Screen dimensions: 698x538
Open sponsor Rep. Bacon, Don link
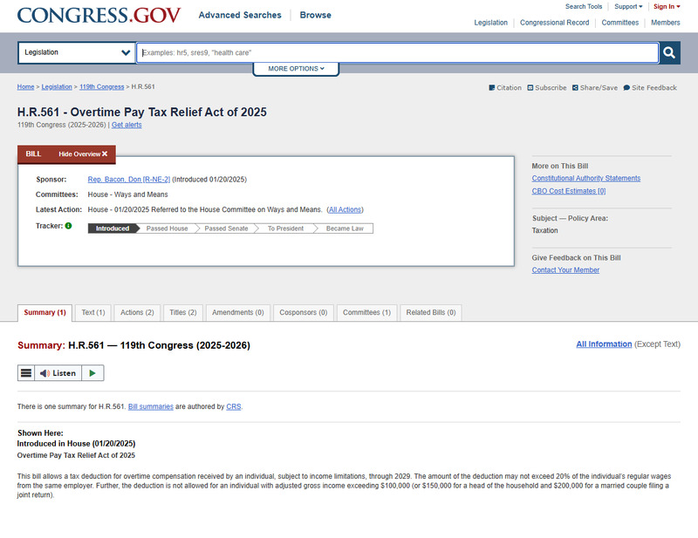click(129, 180)
